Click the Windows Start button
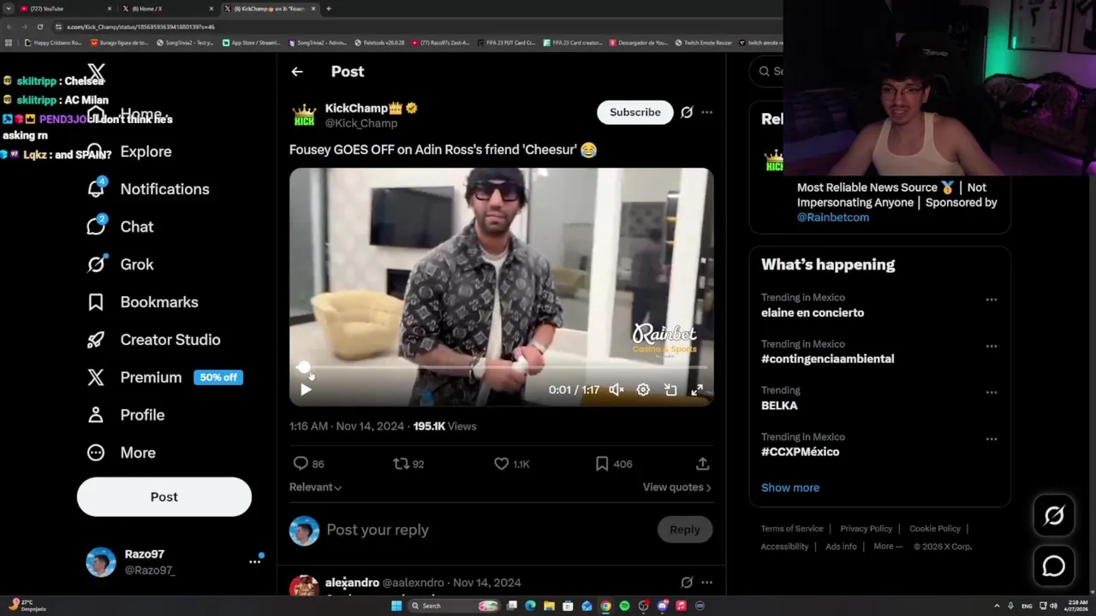The height and width of the screenshot is (616, 1096). tap(396, 606)
